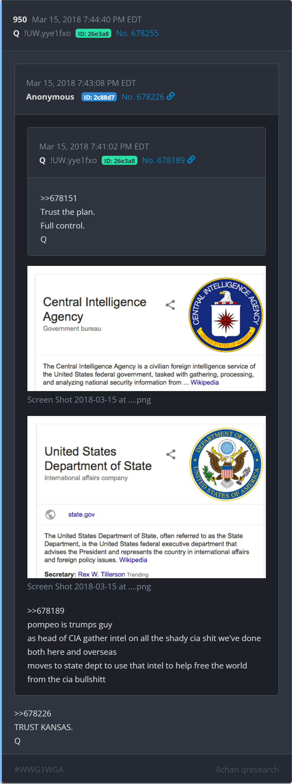Screen dimensions: 292x784
Task: Click share icon on Department of State card
Action: (x=171, y=454)
